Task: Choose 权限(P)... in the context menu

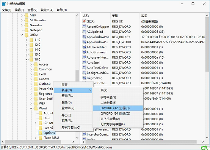Action: click(67, 121)
